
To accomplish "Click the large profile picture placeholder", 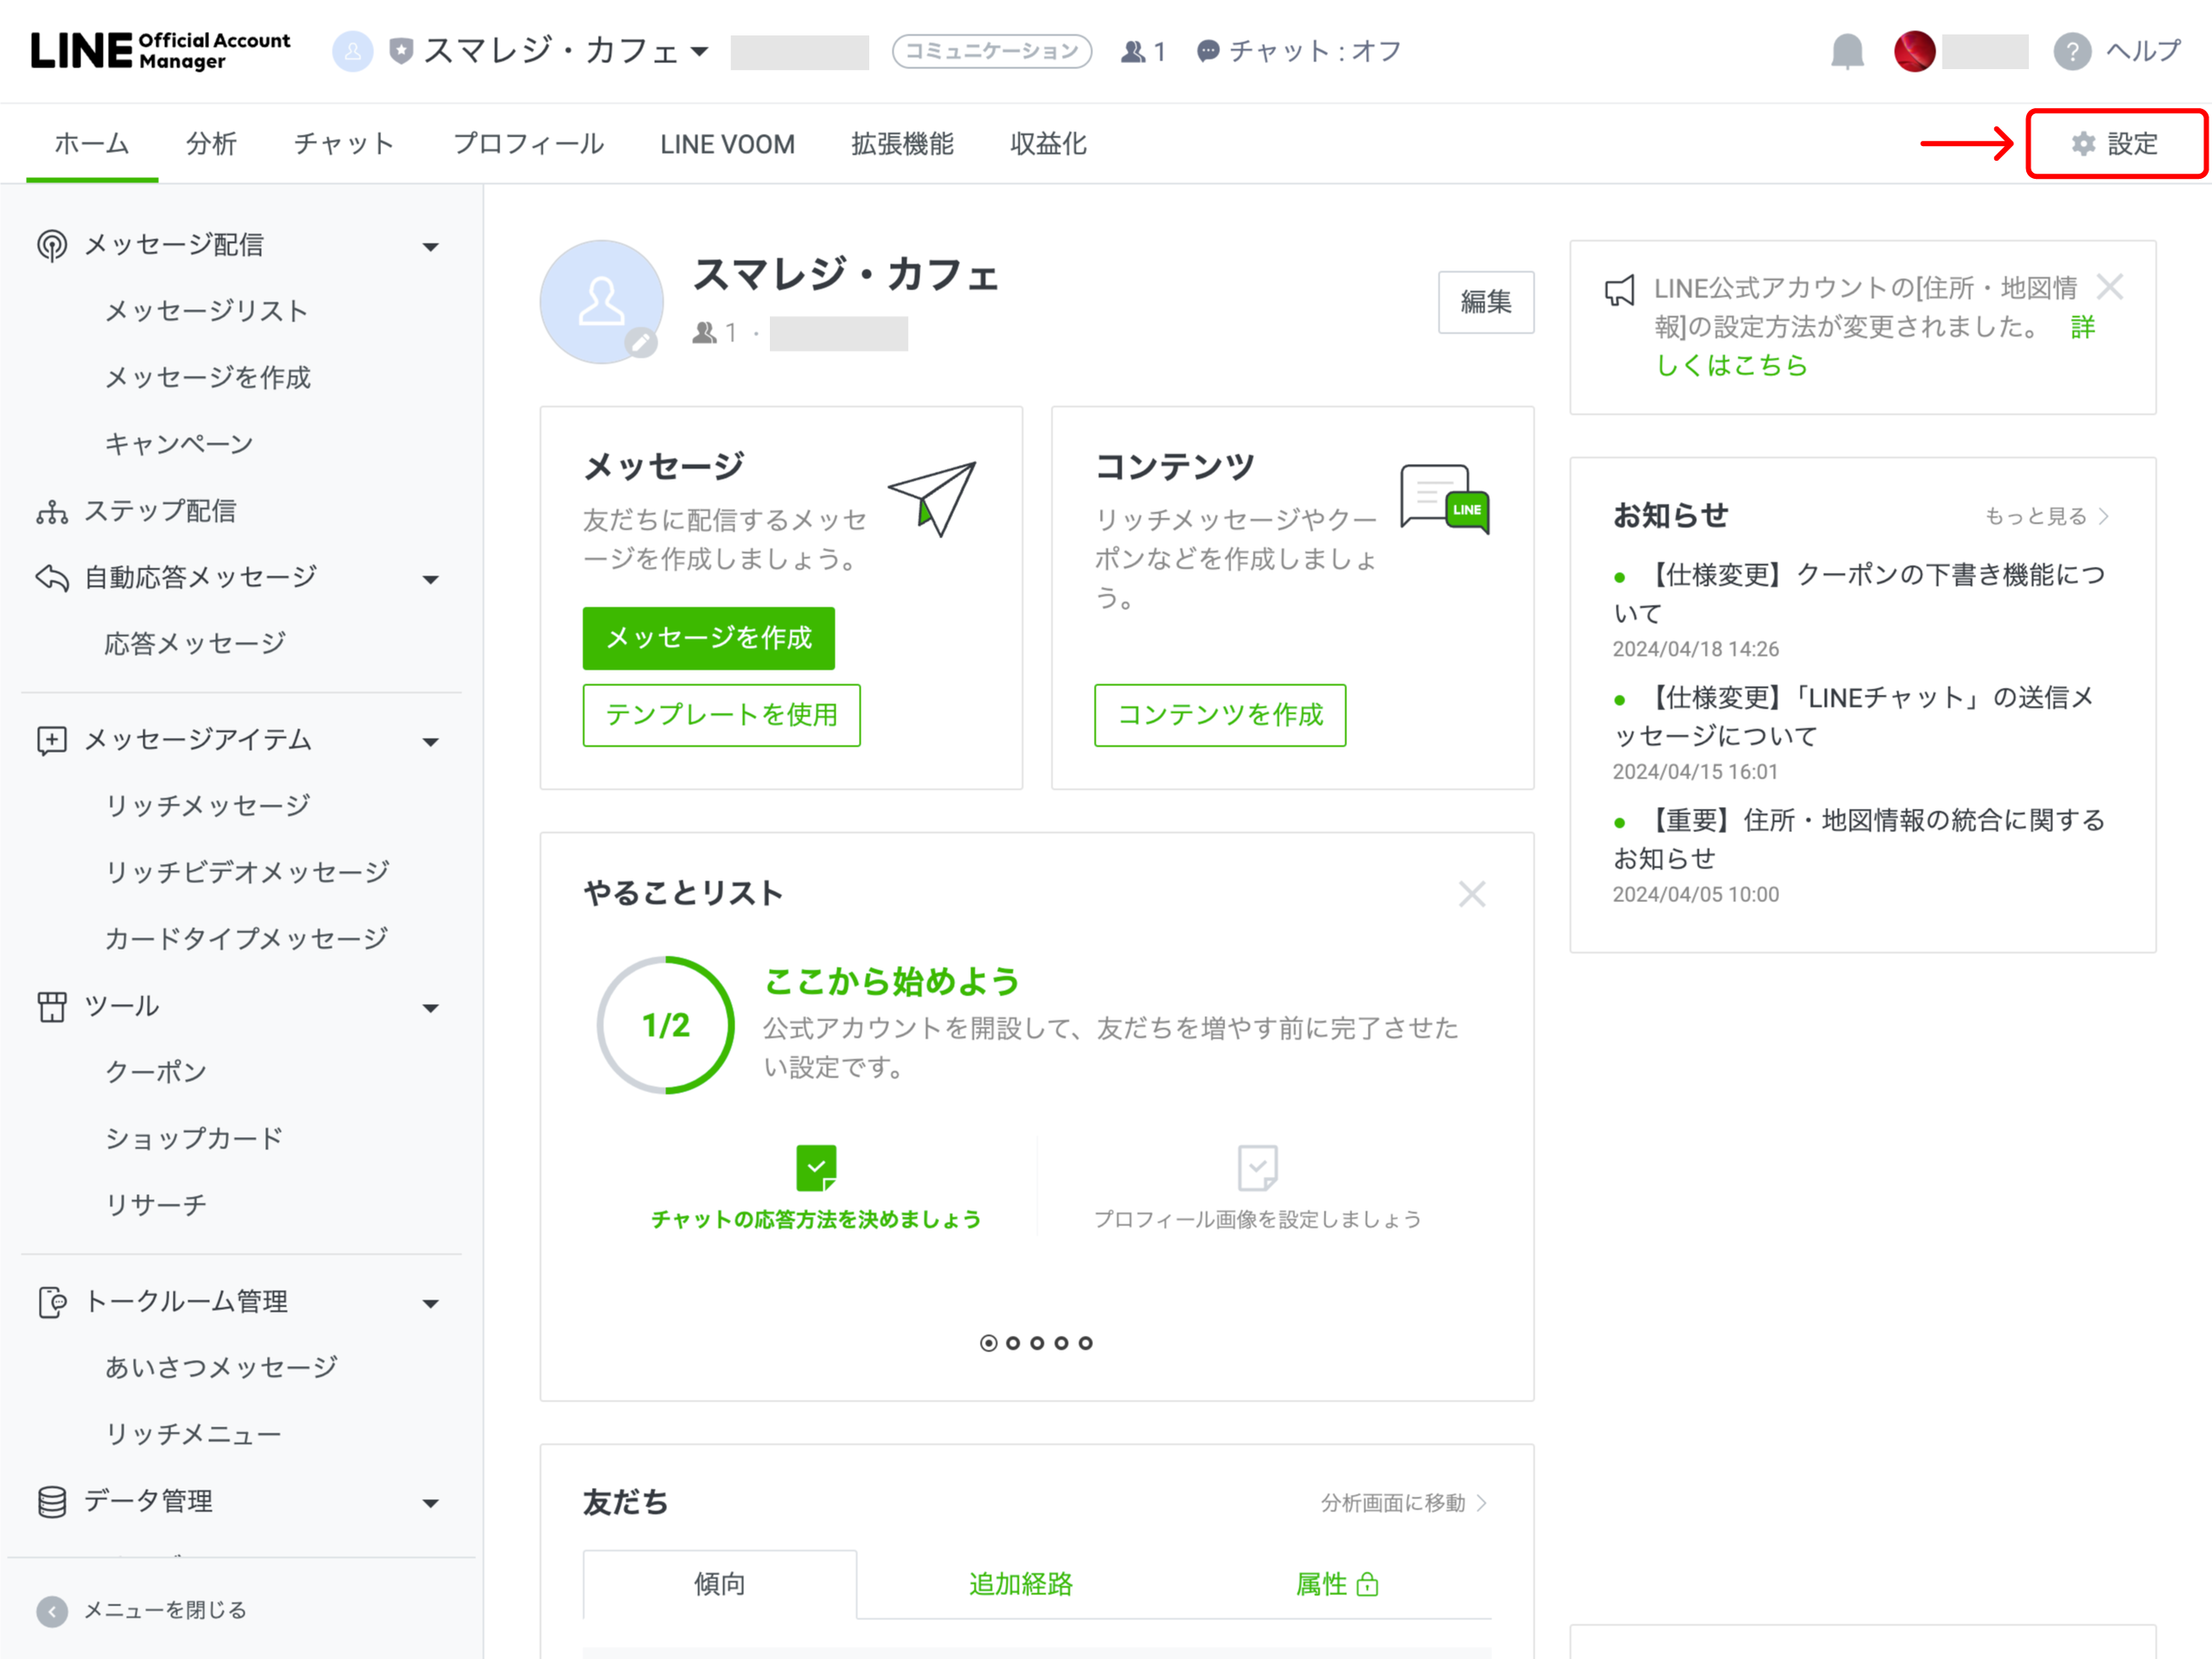I will pyautogui.click(x=601, y=302).
